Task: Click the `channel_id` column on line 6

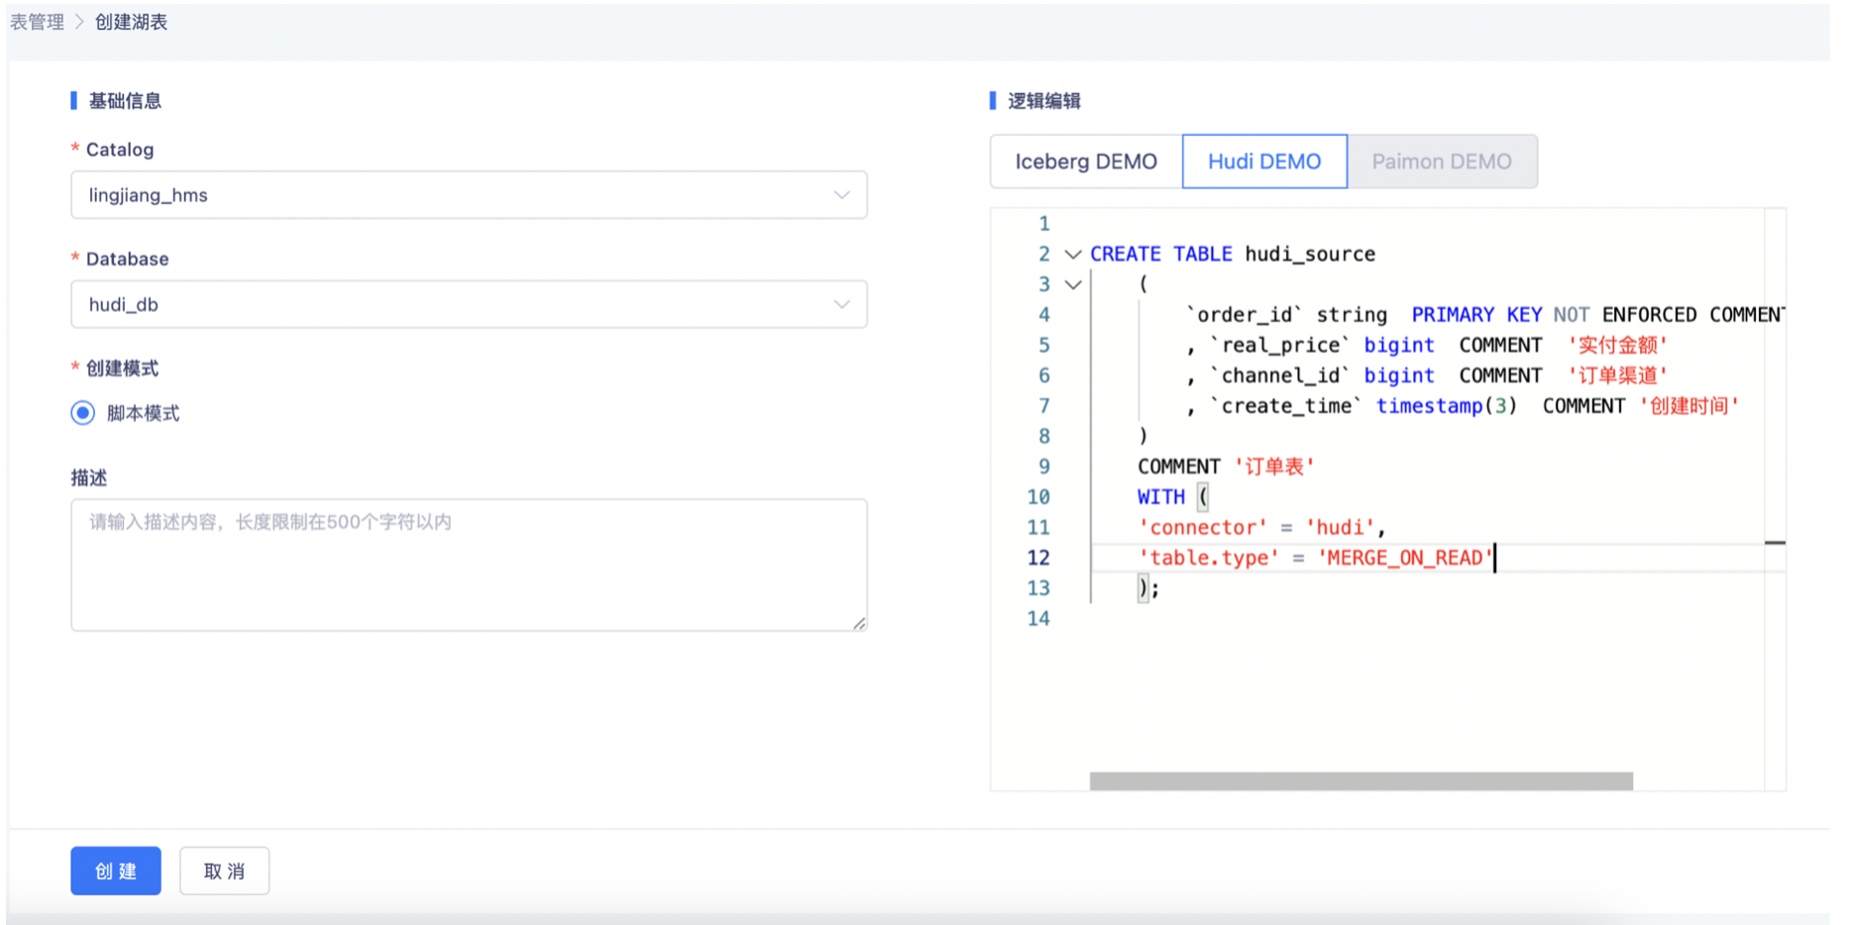Action: coord(1280,376)
